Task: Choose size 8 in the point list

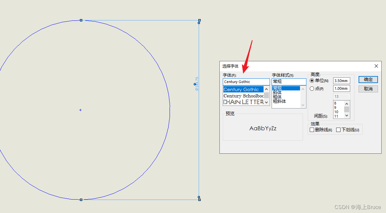Action: click(x=339, y=103)
